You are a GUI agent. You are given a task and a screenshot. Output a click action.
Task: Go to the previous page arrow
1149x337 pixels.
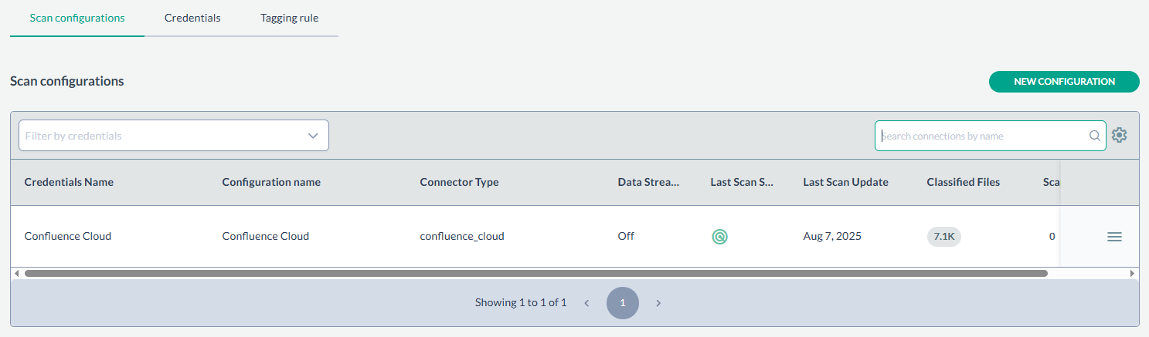(x=586, y=303)
